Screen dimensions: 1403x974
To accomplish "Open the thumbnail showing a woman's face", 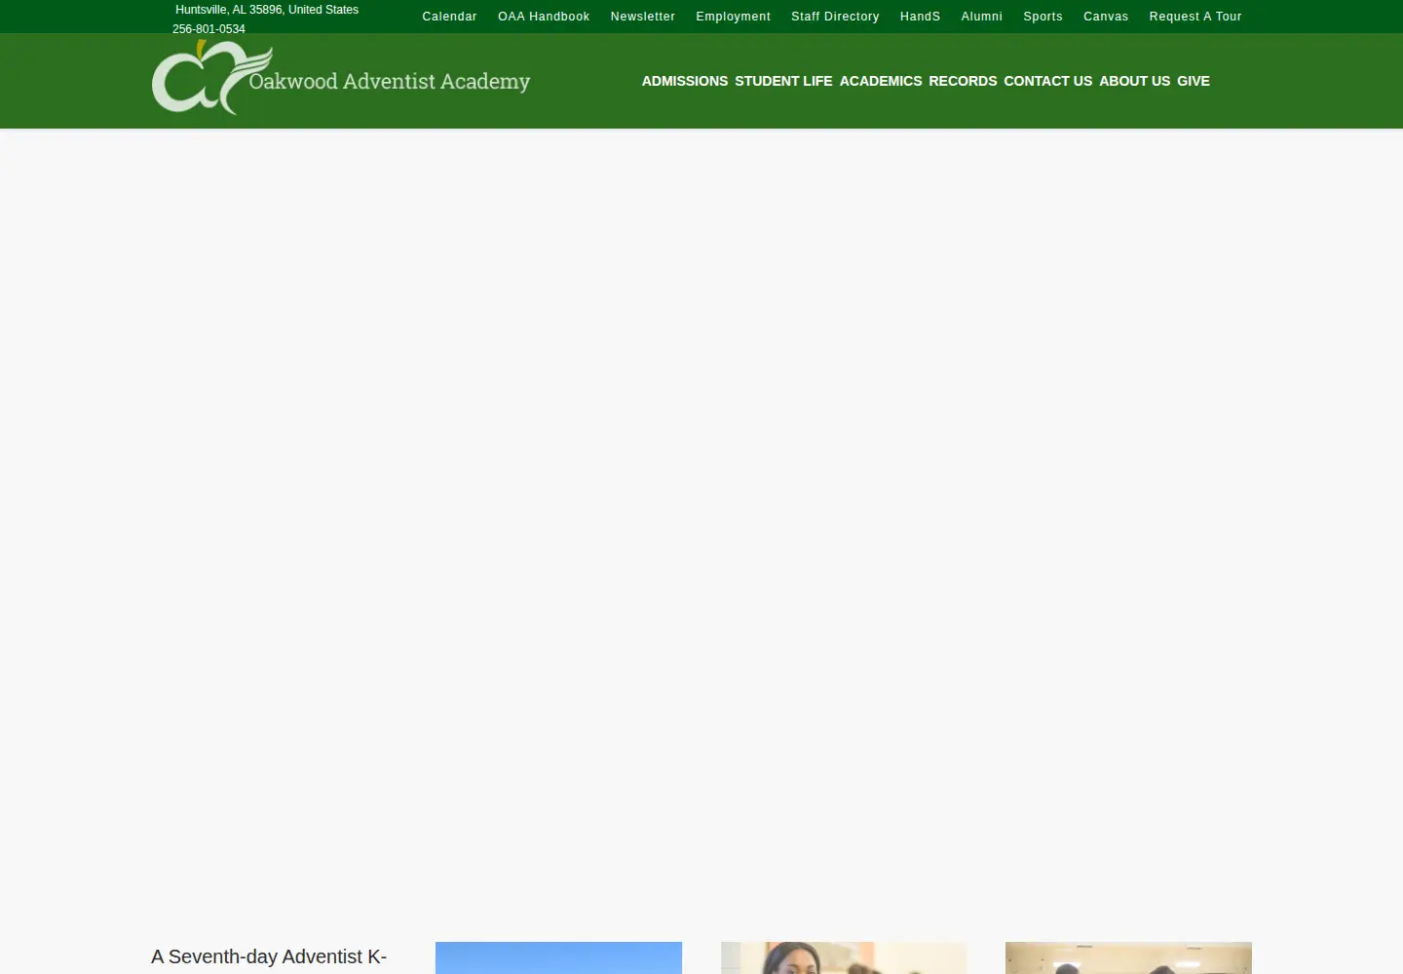I will [x=844, y=958].
